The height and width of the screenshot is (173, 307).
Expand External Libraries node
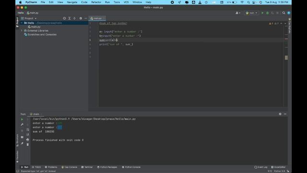[x=22, y=31]
